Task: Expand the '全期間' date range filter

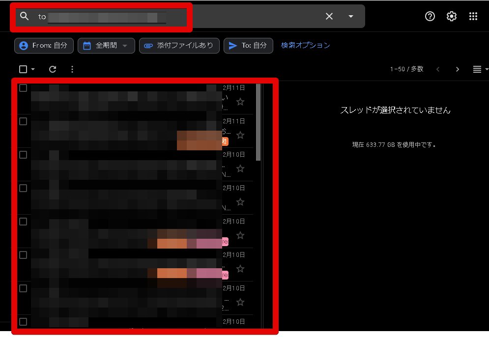Action: click(106, 46)
